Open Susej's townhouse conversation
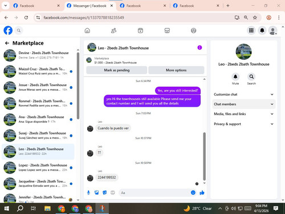The image size is (285, 214). (x=38, y=135)
